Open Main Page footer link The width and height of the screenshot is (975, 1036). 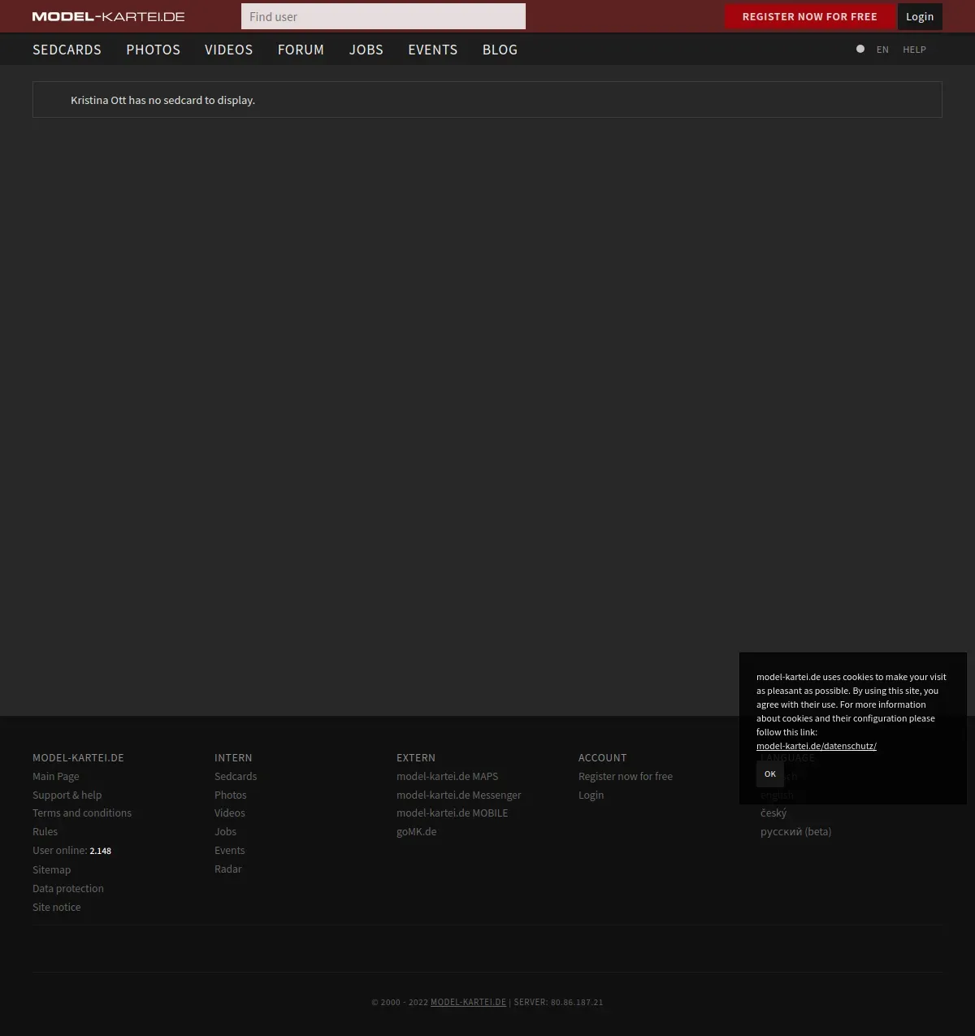56,776
